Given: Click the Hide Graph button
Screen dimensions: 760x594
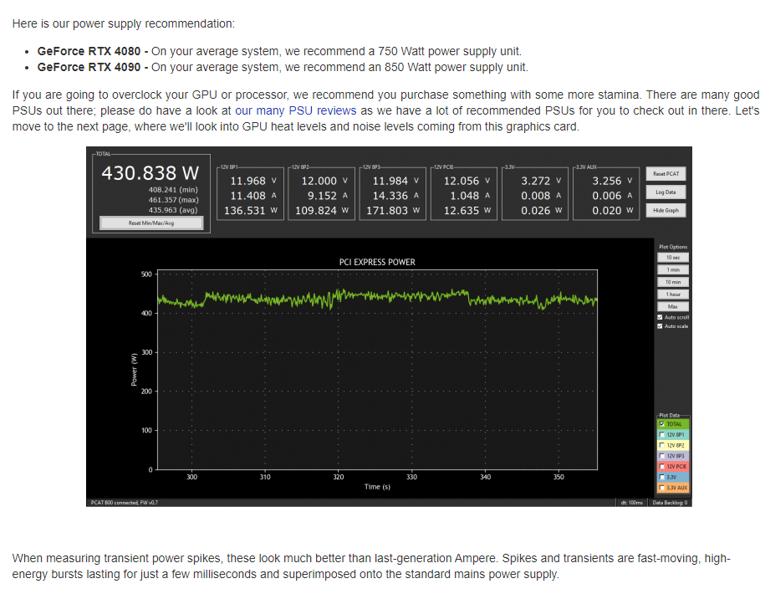Looking at the screenshot, I should [x=666, y=211].
